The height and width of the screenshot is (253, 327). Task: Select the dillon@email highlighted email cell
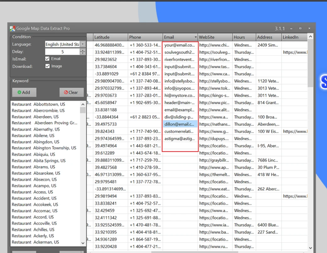[180, 124]
